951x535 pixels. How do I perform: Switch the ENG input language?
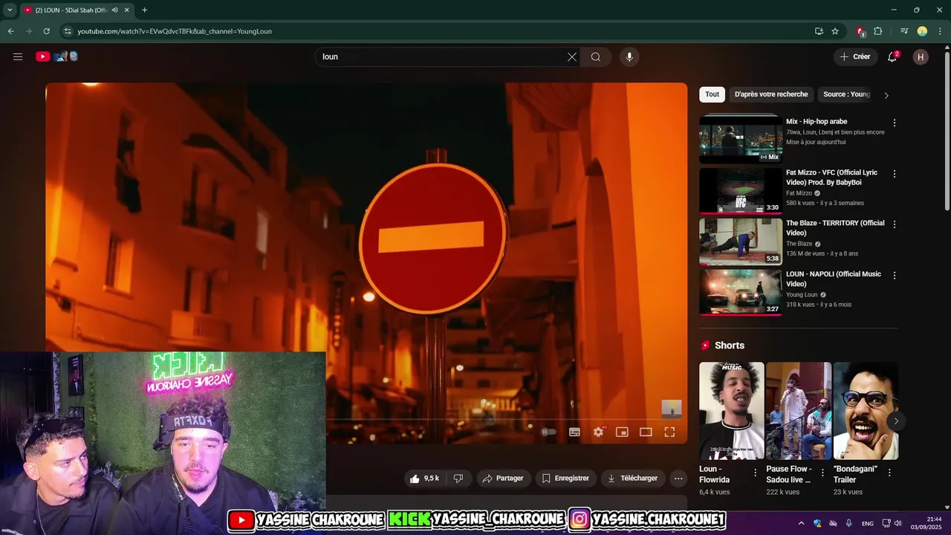868,524
